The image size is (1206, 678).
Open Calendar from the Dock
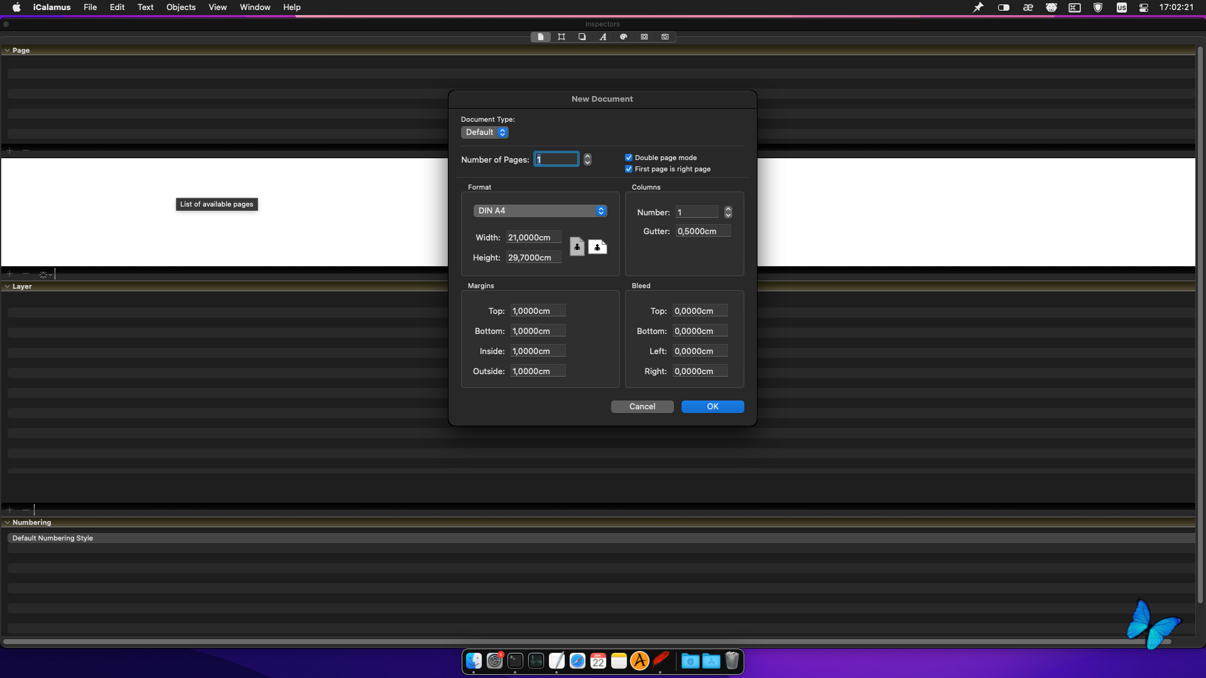pos(598,661)
